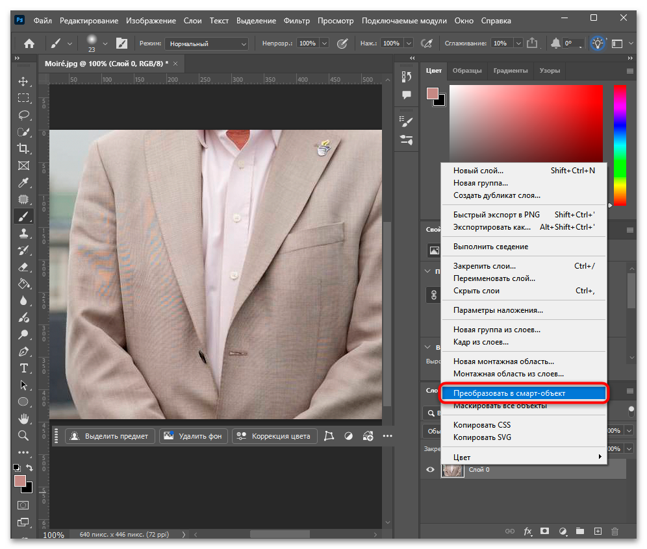Open the Режим blend mode dropdown

point(207,43)
